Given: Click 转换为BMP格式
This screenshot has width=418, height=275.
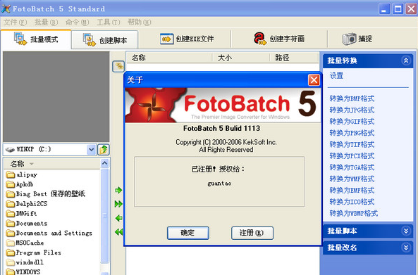Looking at the screenshot, I should 352,98.
